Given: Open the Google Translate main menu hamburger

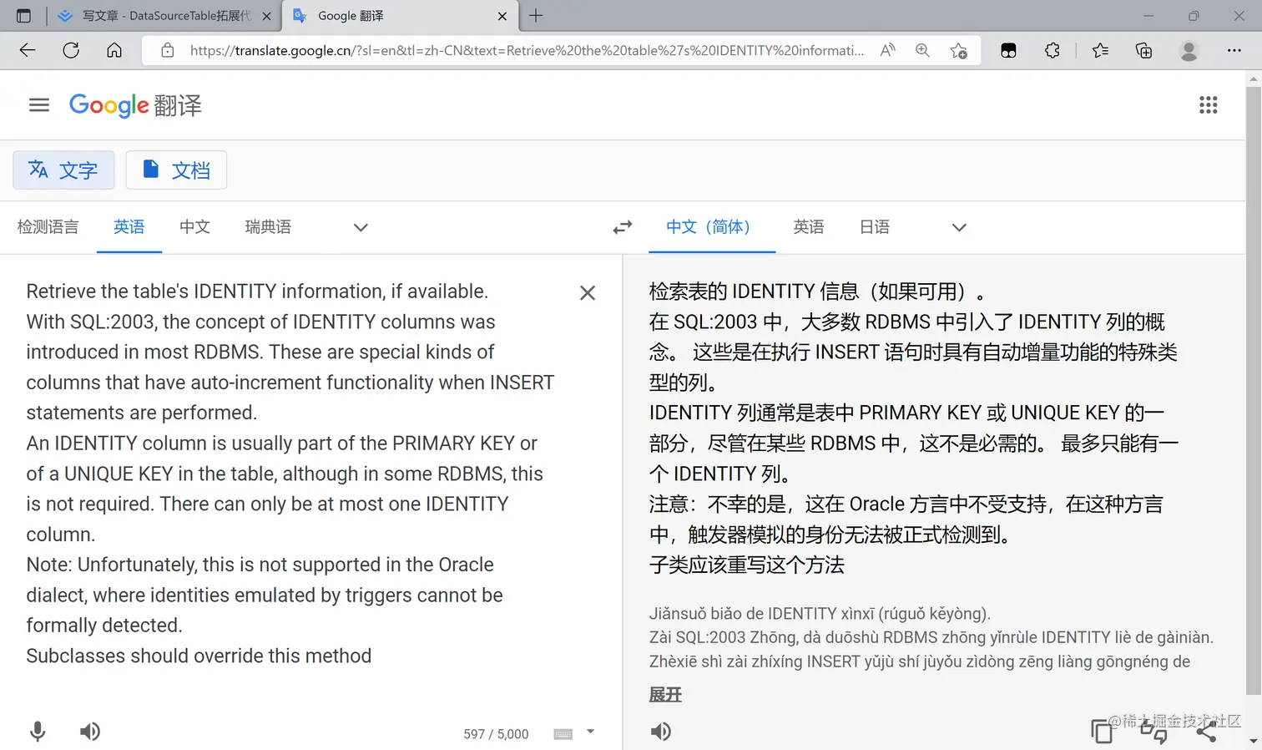Looking at the screenshot, I should (x=39, y=105).
